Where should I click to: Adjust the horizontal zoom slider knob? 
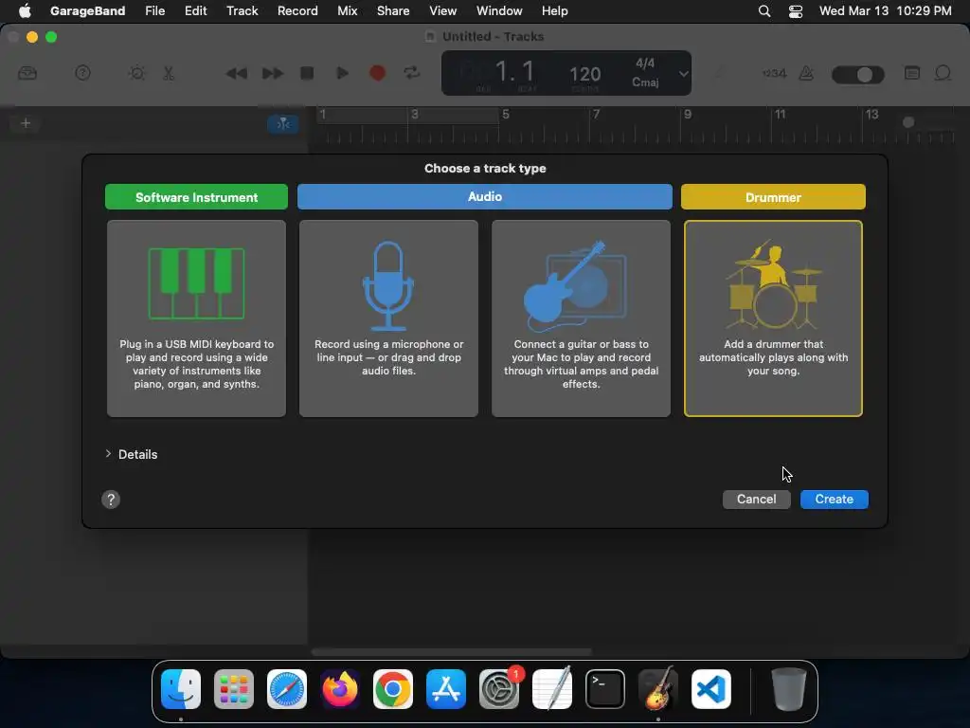(908, 122)
